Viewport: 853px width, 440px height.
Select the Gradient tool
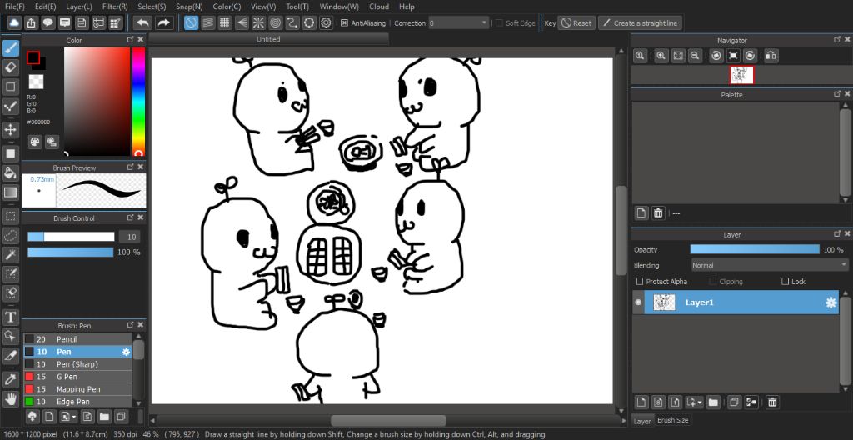[10, 192]
